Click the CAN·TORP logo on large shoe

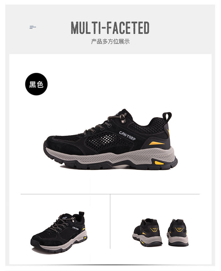pos(127,136)
